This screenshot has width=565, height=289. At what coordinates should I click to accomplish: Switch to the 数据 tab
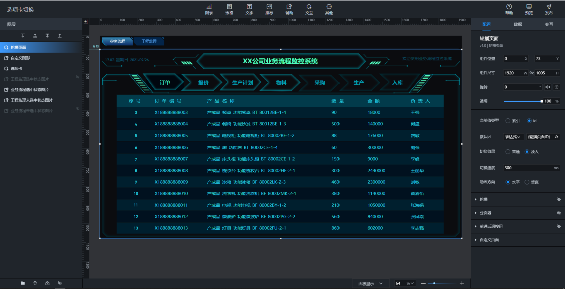click(517, 24)
